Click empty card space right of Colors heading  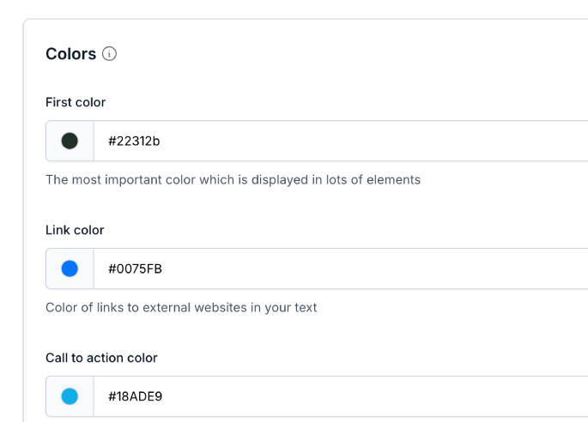(x=343, y=54)
